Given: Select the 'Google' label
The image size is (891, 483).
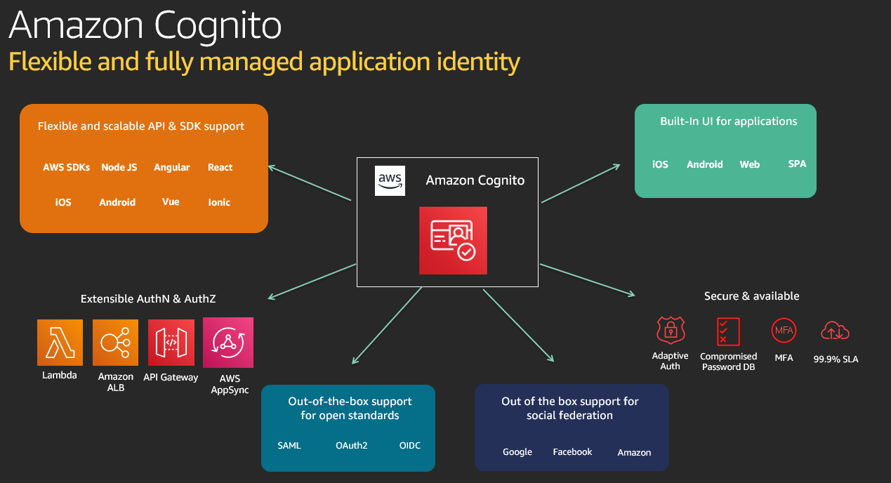Looking at the screenshot, I should [517, 452].
